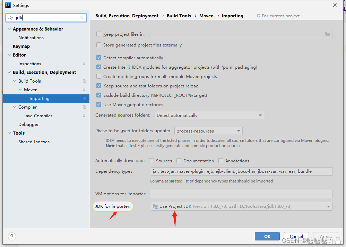346x247 pixels.
Task: Open the help question mark button
Action: pyautogui.click(x=12, y=236)
